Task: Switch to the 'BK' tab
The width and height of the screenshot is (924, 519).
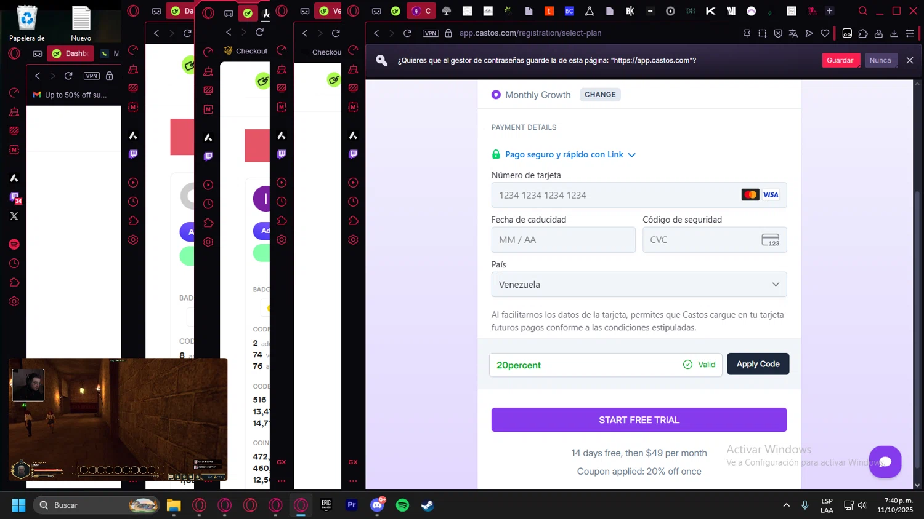Action: [630, 10]
